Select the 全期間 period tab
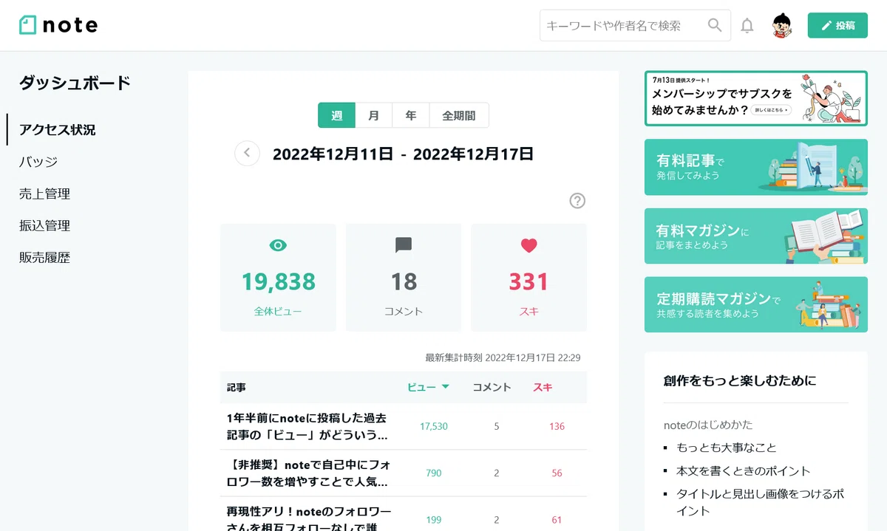Image resolution: width=887 pixels, height=531 pixels. tap(459, 115)
